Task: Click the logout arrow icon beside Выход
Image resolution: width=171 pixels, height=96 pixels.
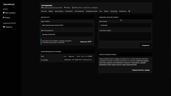Action: [x=4, y=18]
